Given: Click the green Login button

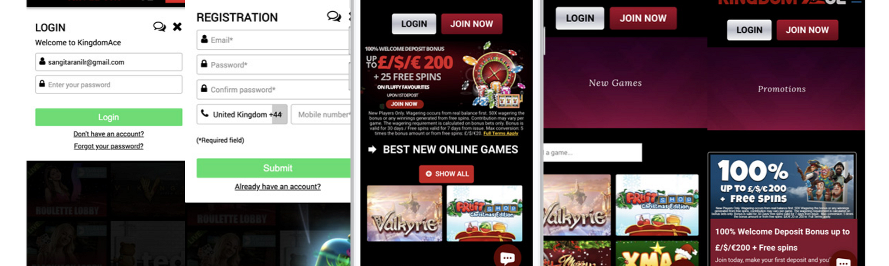Looking at the screenshot, I should coord(109,117).
